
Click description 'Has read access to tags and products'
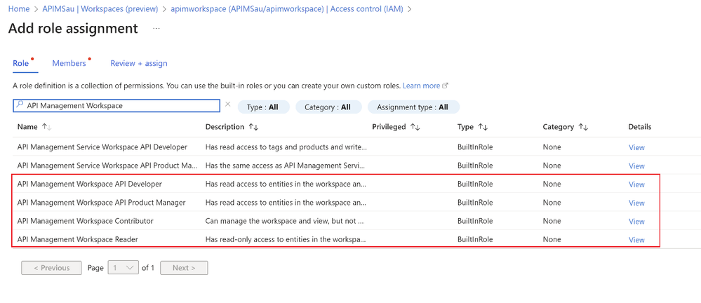point(286,147)
